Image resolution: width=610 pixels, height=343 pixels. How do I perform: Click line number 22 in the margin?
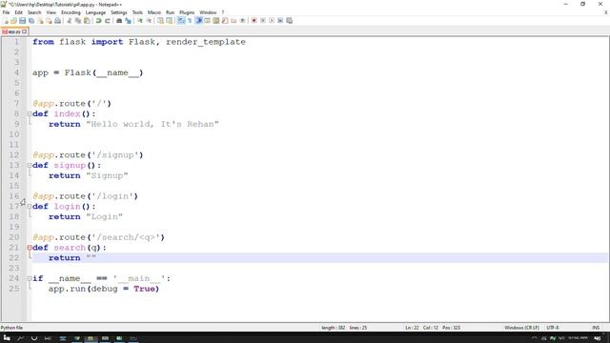click(14, 258)
